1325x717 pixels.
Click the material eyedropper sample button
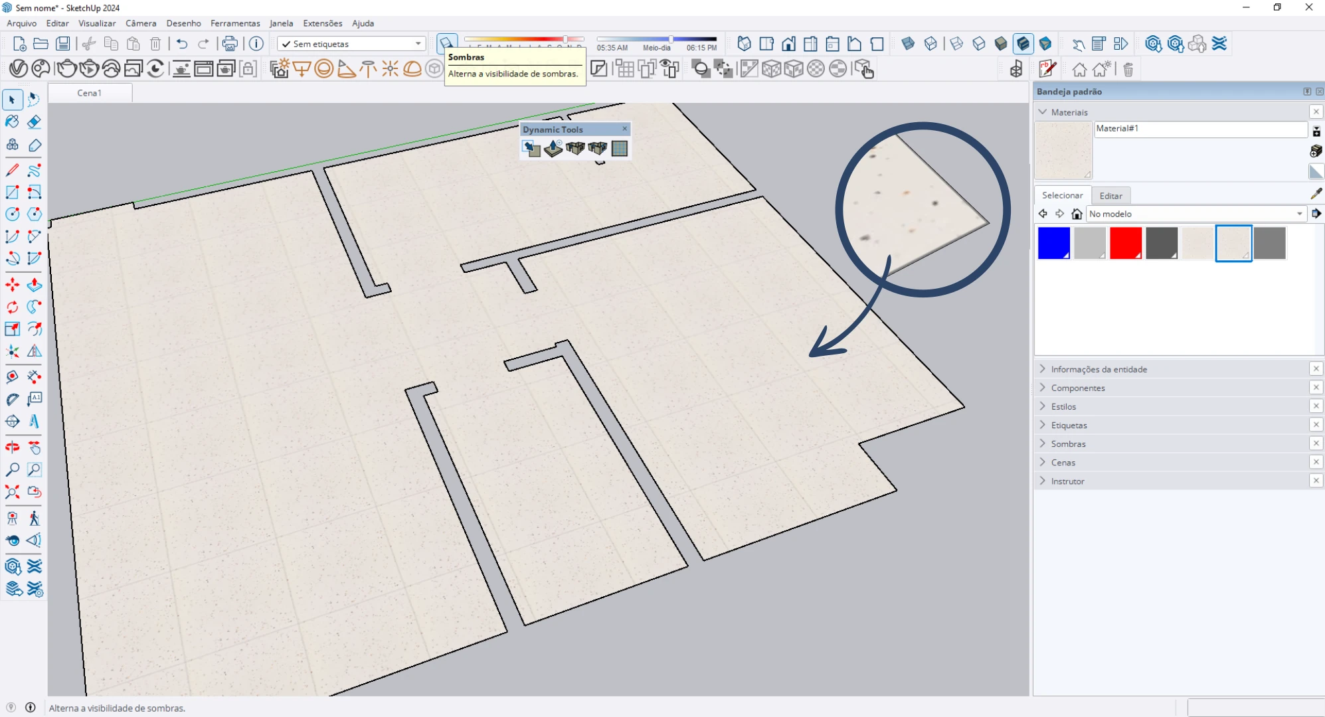click(1316, 194)
